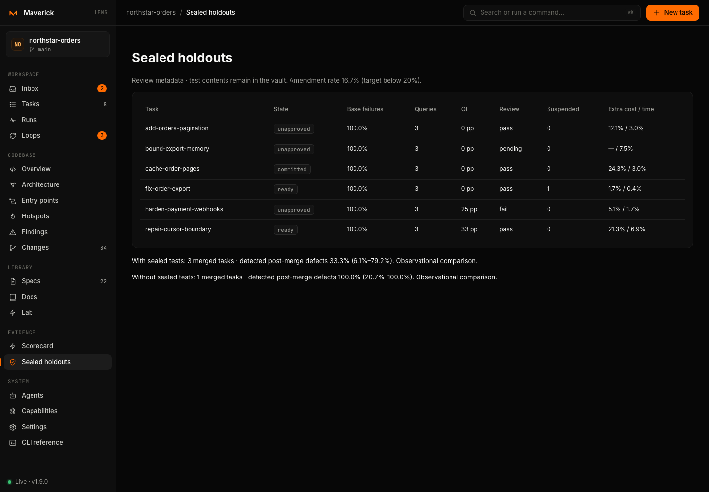
Task: Open the Architecture icon
Action: (x=13, y=185)
